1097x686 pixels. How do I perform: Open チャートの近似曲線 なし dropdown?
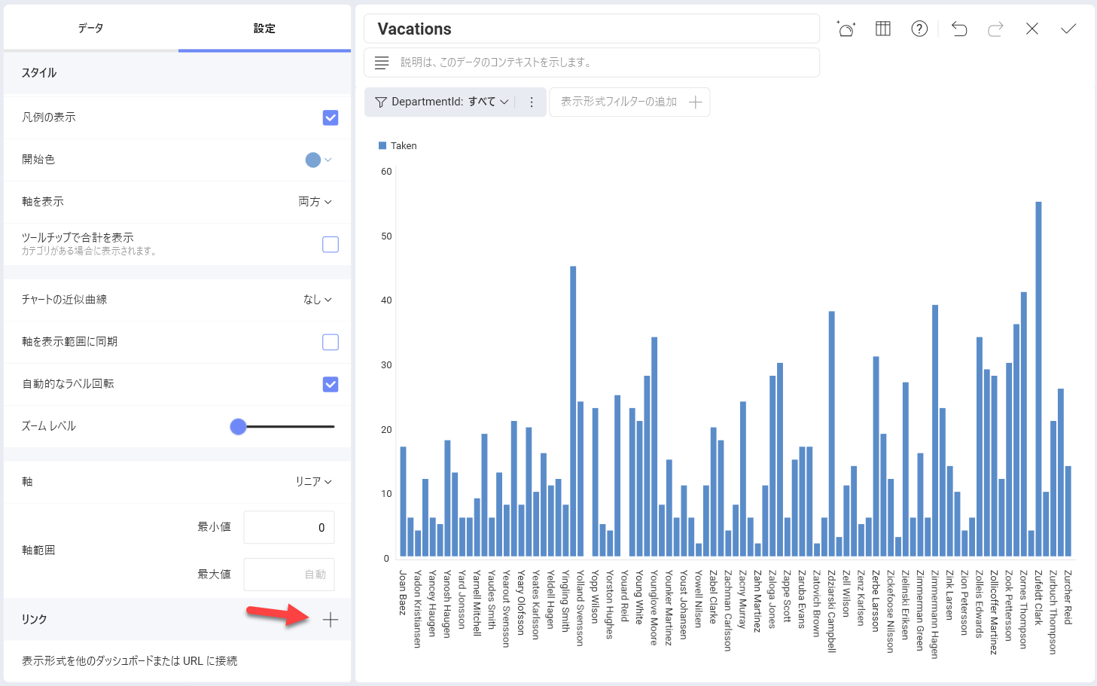pyautogui.click(x=317, y=300)
